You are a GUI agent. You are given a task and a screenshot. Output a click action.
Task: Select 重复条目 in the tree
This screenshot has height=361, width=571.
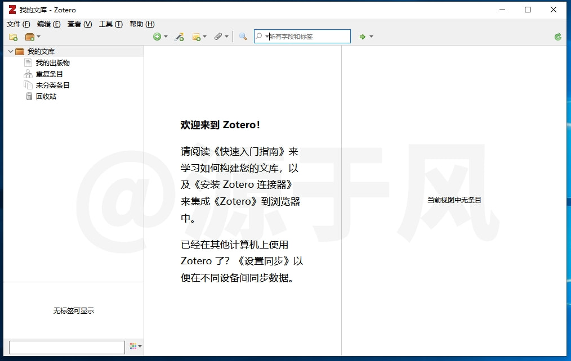tap(49, 74)
